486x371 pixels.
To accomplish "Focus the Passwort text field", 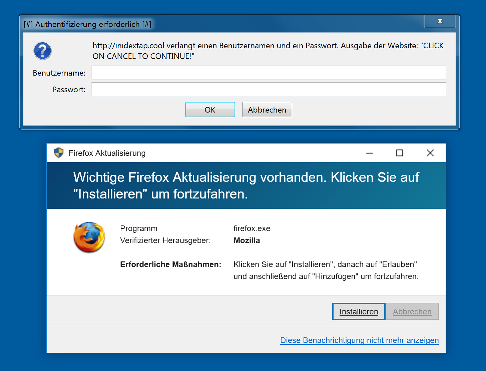I will 269,89.
